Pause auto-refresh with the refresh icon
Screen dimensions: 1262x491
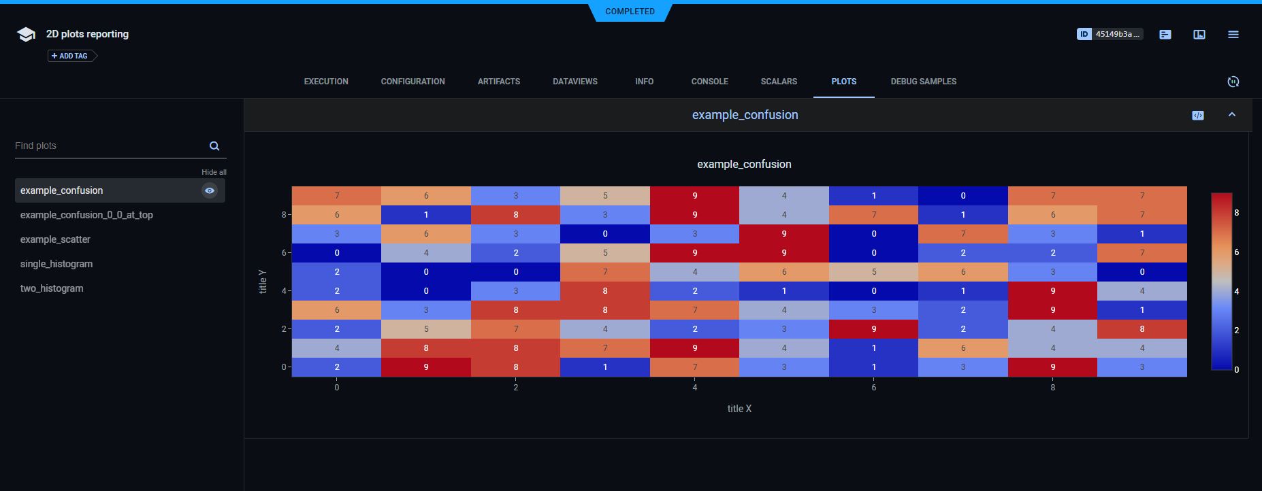(1233, 82)
